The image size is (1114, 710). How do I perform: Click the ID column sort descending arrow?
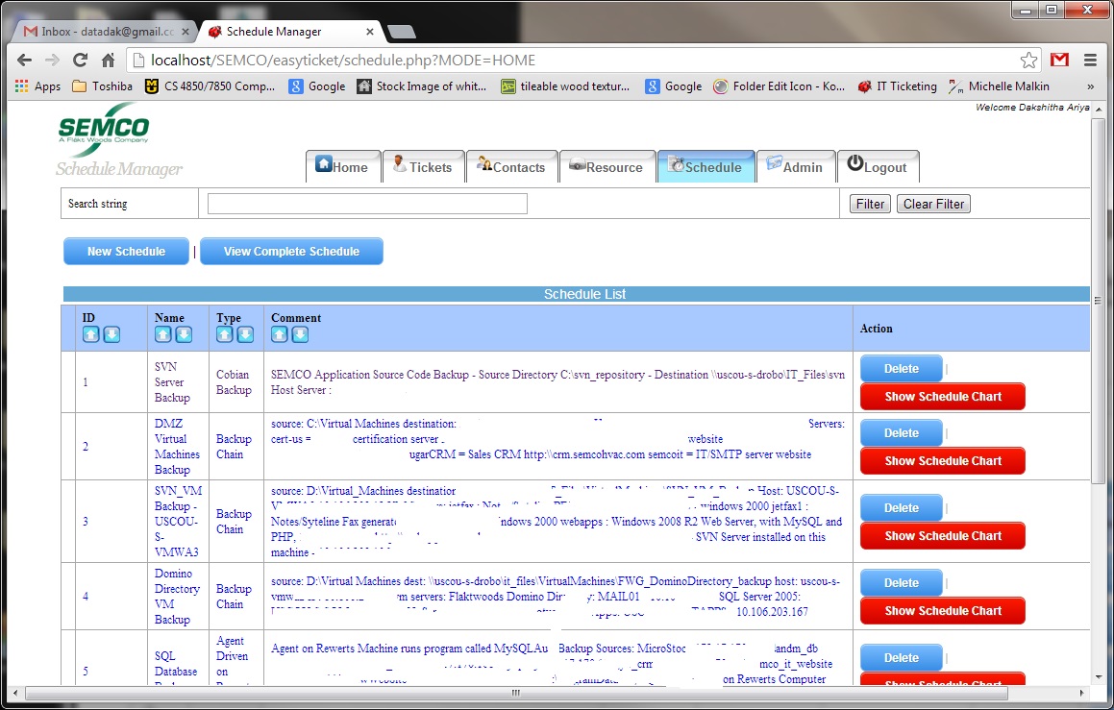pos(111,334)
